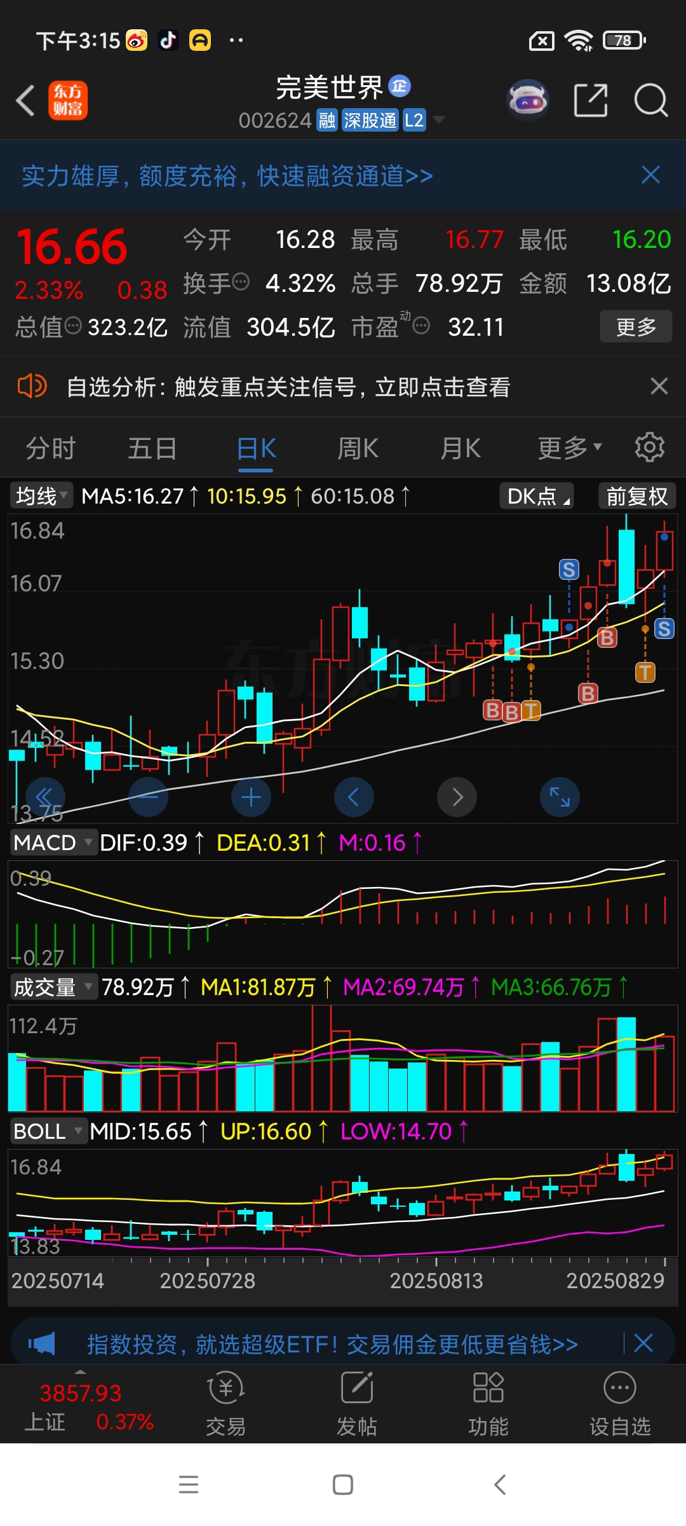
Task: Tap the current price 16.66
Action: coord(72,247)
